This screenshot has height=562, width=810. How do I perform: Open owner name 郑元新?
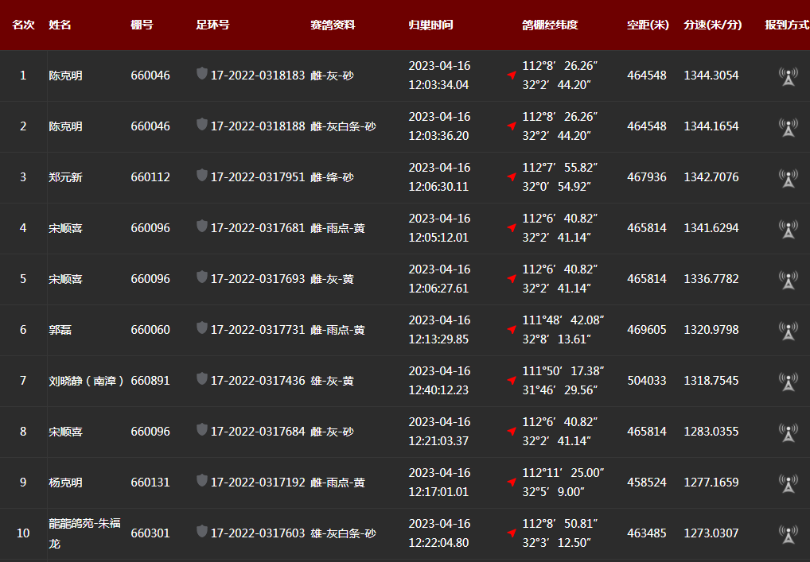(65, 177)
